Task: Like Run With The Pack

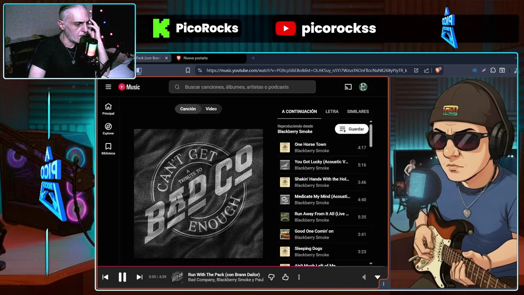Action: point(285,277)
